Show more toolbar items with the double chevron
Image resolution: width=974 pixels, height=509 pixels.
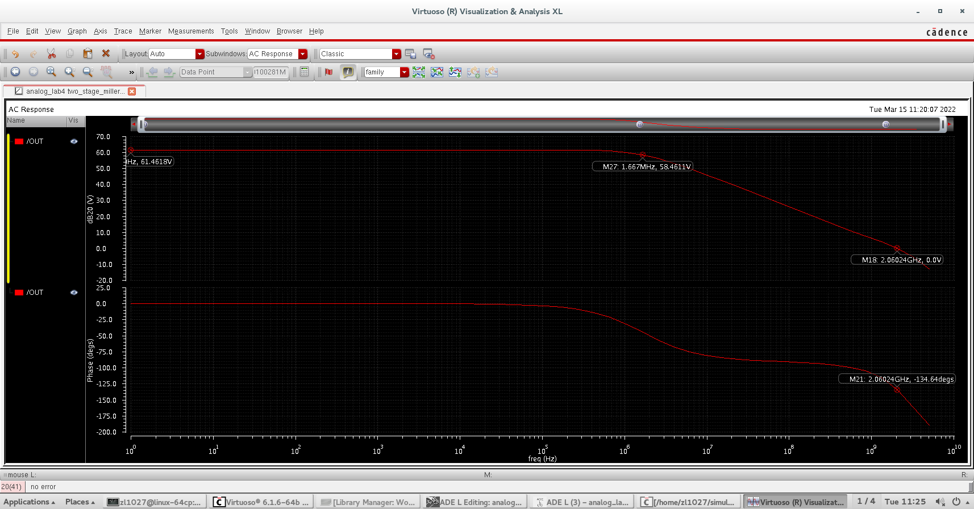click(132, 72)
